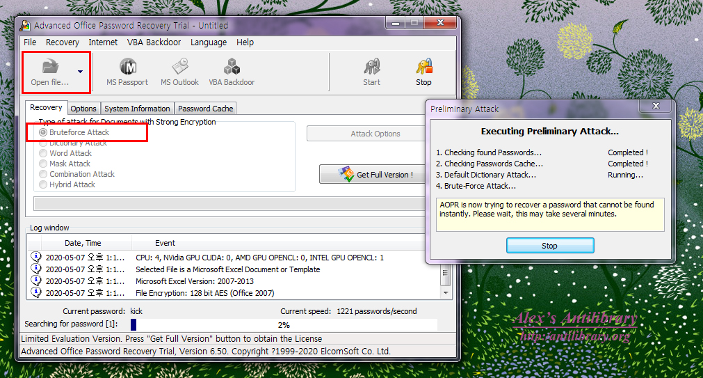Select Mask Attack radio button
The width and height of the screenshot is (703, 378).
coord(43,164)
